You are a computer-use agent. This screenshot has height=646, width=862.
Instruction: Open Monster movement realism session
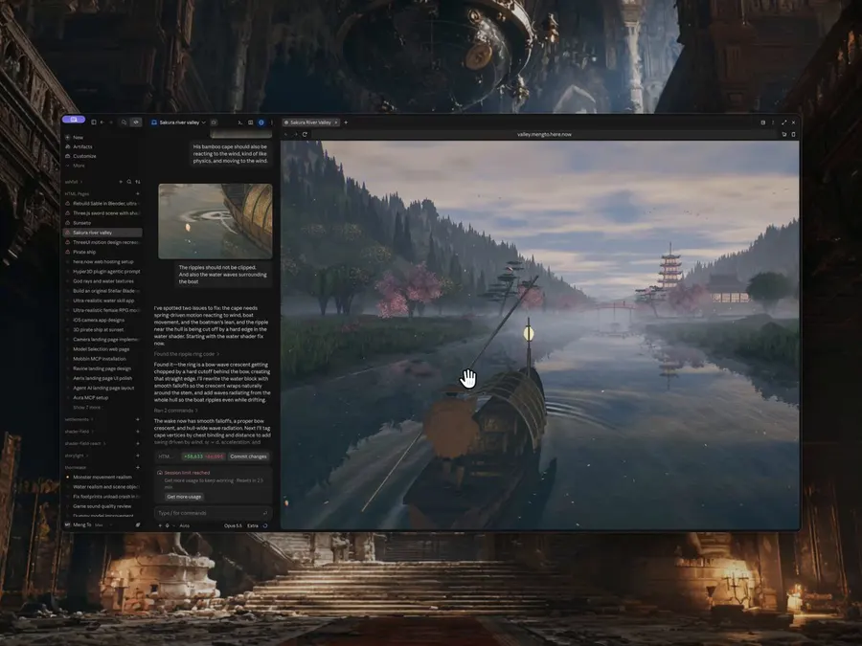pyautogui.click(x=103, y=477)
